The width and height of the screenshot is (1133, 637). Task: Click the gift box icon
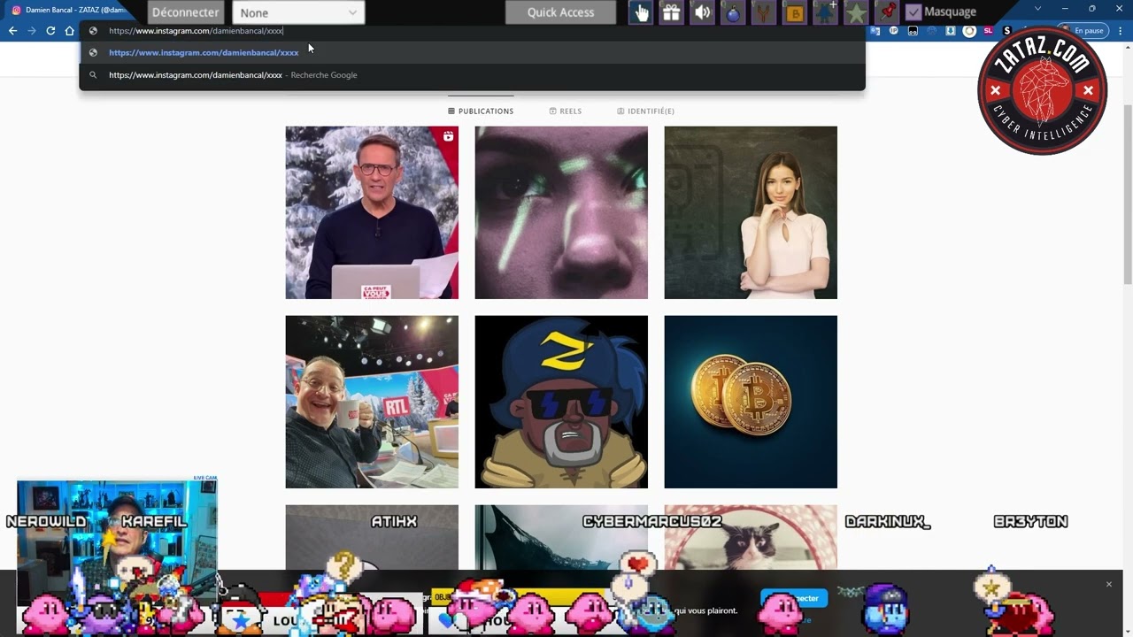coord(672,12)
